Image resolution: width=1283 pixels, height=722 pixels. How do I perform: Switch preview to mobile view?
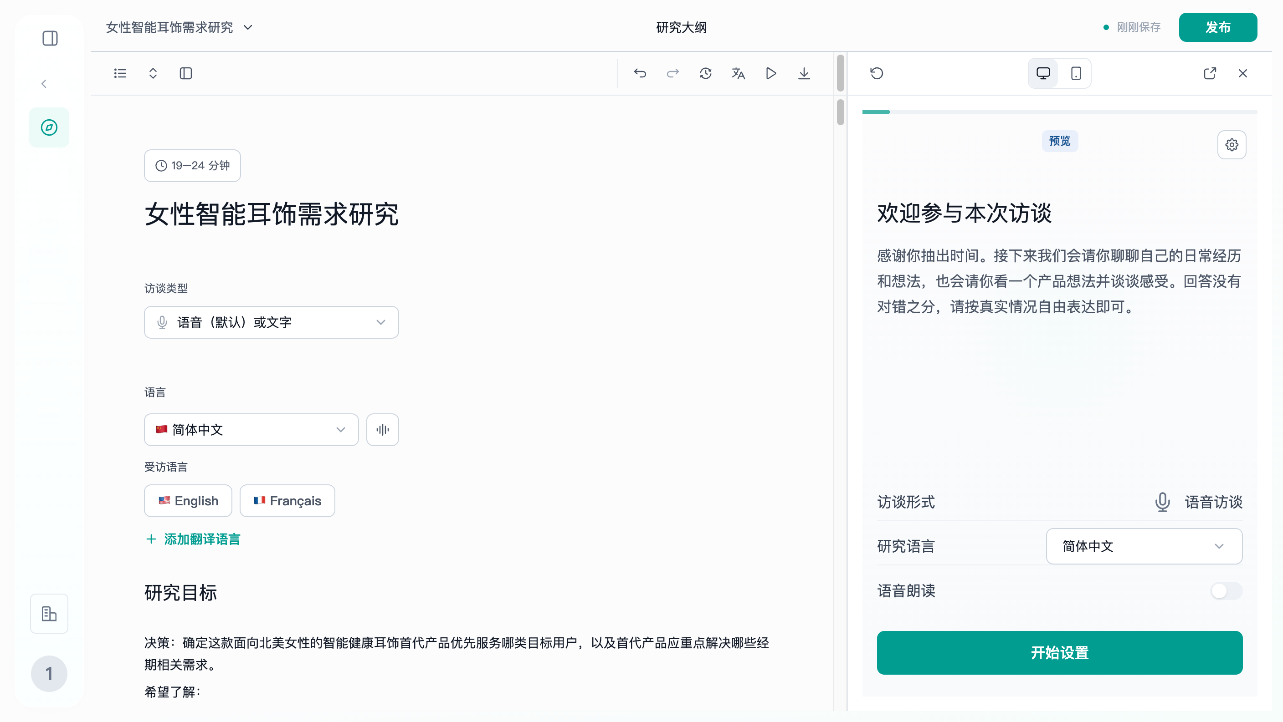1076,74
